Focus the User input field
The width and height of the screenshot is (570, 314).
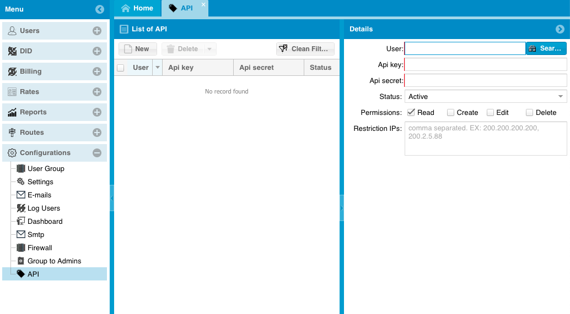click(x=465, y=48)
